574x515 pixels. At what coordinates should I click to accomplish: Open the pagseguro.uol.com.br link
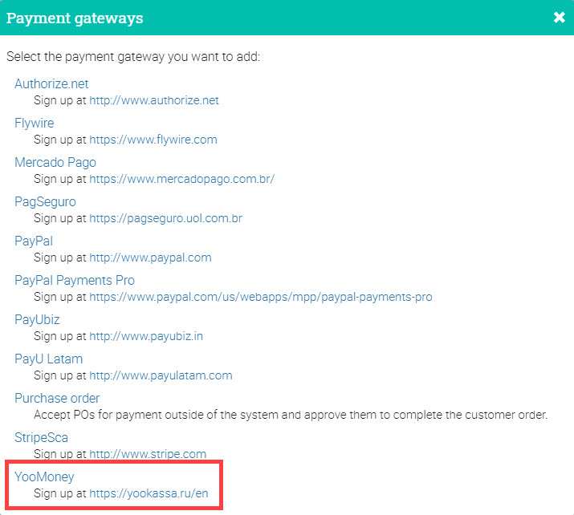click(166, 218)
